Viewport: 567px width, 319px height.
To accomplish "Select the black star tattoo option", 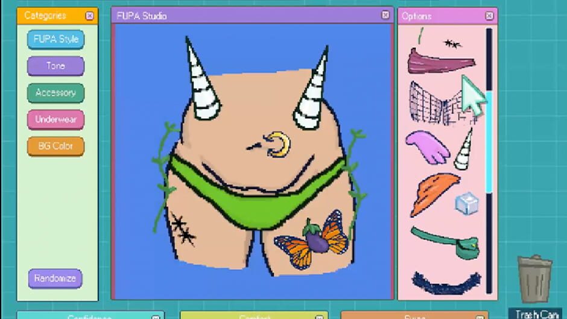I will click(x=452, y=43).
